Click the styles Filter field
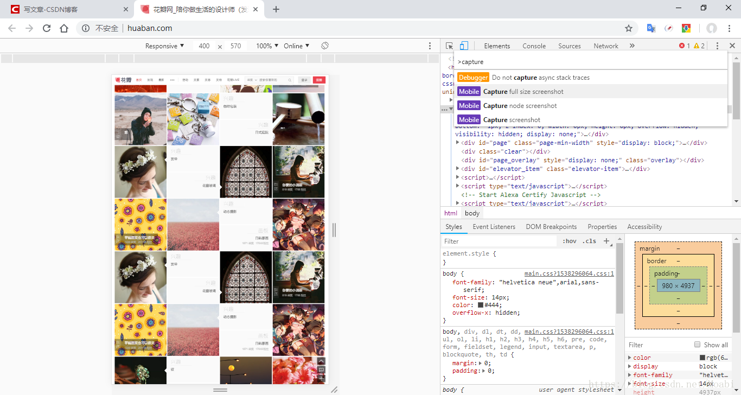The image size is (741, 395). (499, 241)
